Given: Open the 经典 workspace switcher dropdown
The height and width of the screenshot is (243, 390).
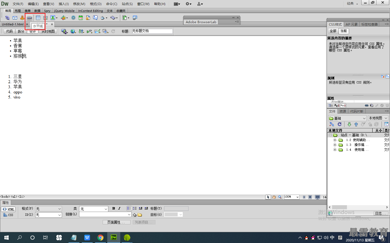Looking at the screenshot, I should (x=352, y=4).
